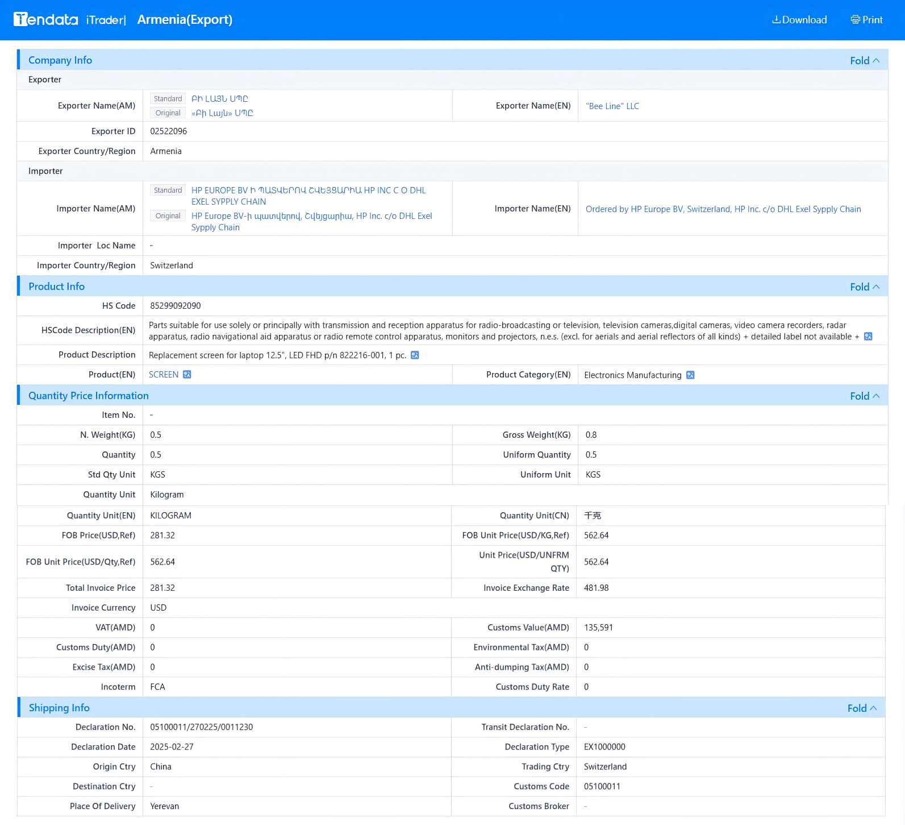This screenshot has width=905, height=825.
Task: Click the Importer subsection label
Action: click(x=45, y=171)
